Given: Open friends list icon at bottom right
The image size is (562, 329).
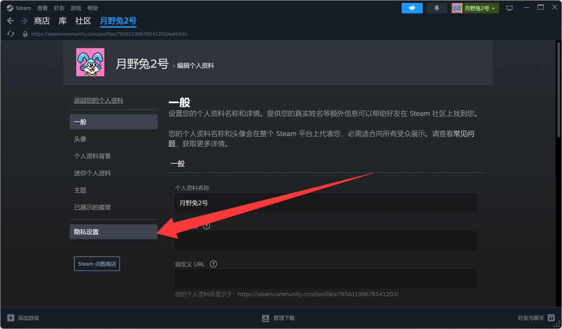Looking at the screenshot, I should [x=551, y=318].
